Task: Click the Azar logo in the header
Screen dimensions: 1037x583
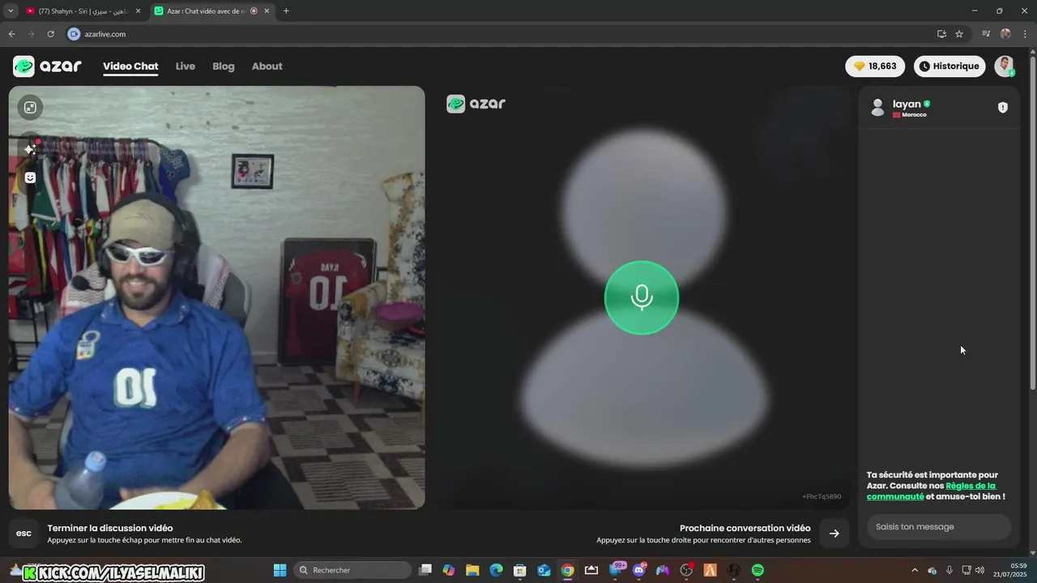Action: 47,66
